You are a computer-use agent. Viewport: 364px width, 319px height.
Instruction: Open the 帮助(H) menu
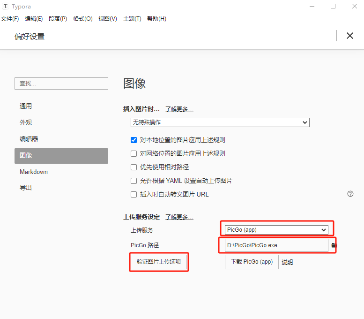tap(156, 19)
